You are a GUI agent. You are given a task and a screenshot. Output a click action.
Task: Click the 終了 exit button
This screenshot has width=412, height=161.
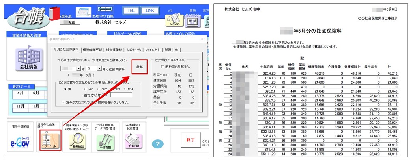(191, 140)
